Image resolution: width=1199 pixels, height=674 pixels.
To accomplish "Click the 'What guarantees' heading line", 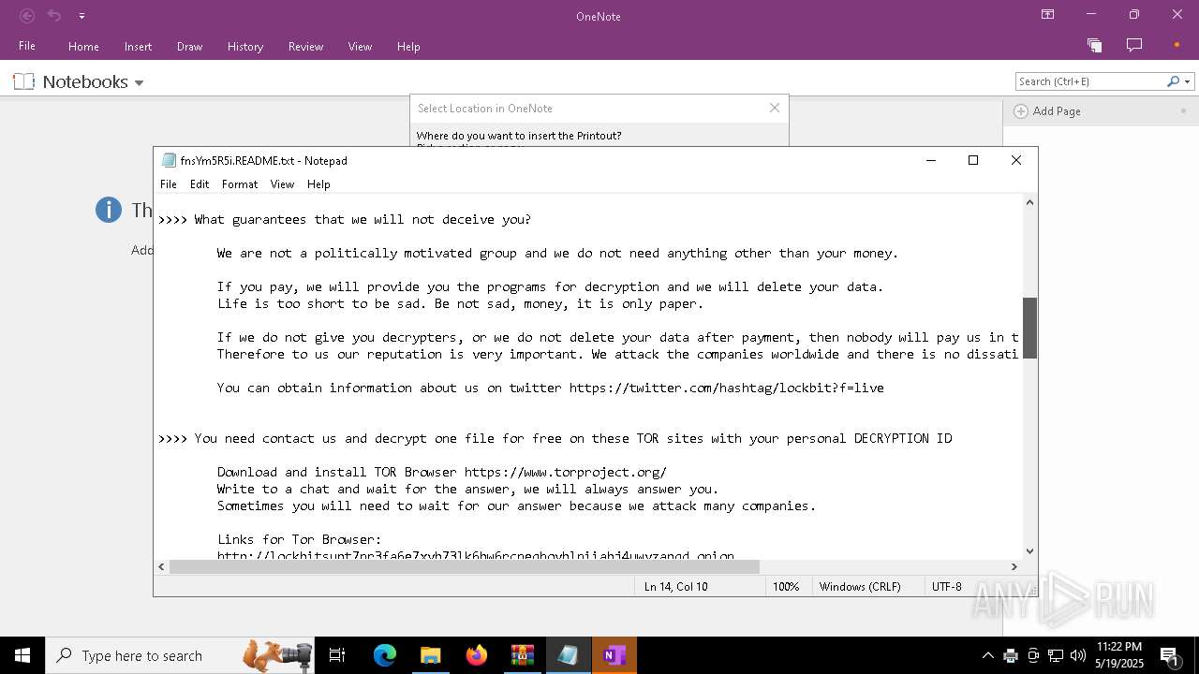I will point(345,219).
